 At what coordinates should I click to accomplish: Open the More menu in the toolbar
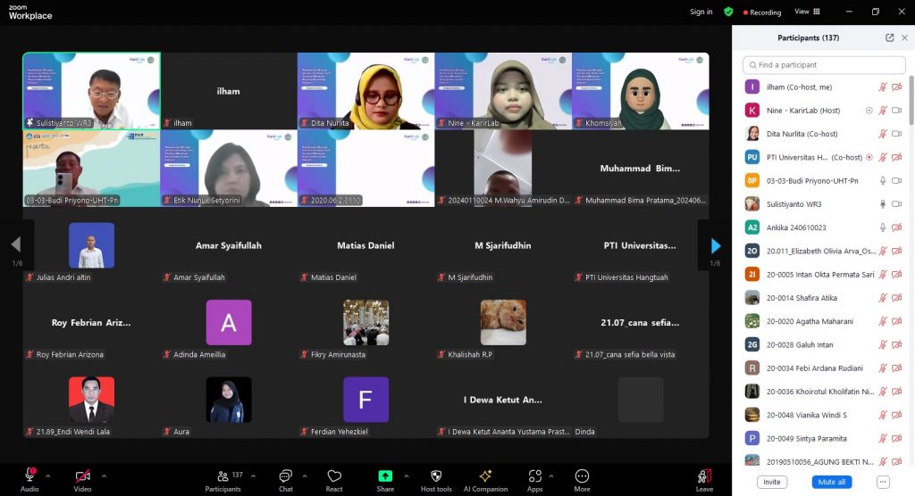coord(582,480)
